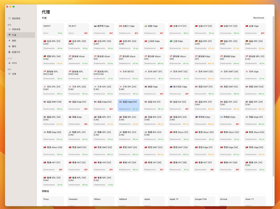Click the Brazilian flag on 巴西 Edge
The height and width of the screenshot is (209, 280).
[171, 41]
